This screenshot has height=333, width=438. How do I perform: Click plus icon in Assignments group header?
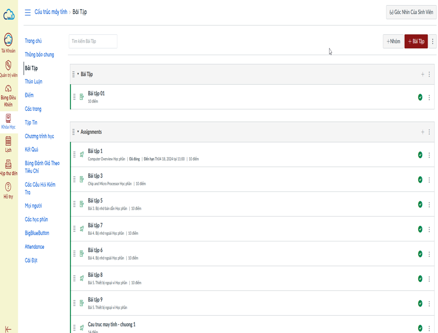point(422,132)
